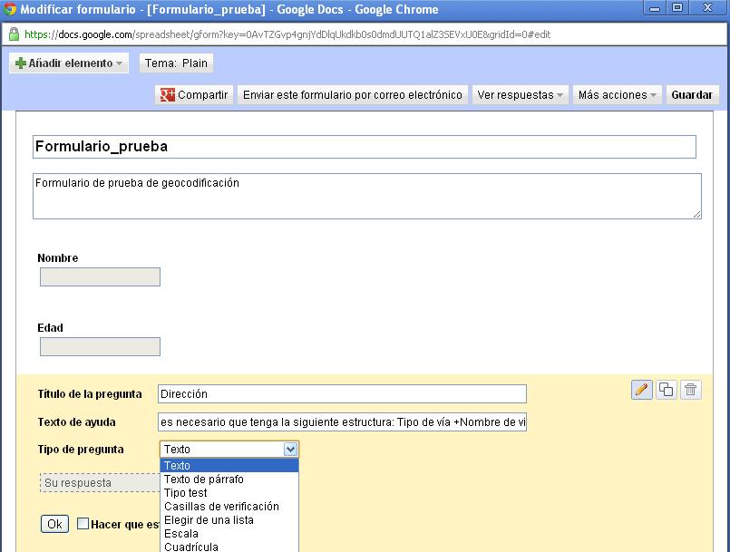Open the Tipo de pregunta combo box
The image size is (730, 552).
click(x=290, y=450)
